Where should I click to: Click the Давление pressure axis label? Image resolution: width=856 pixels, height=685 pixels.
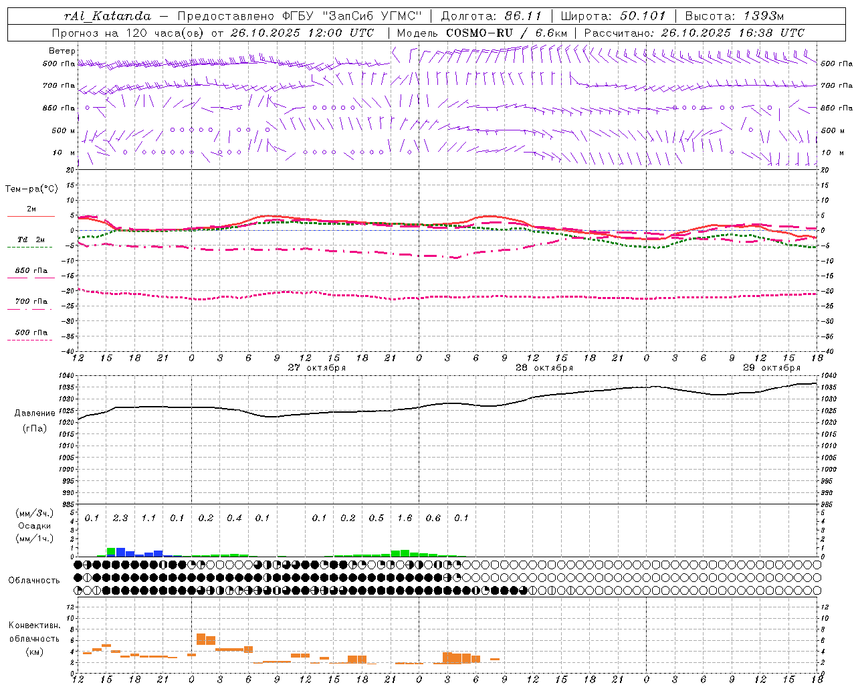tap(31, 413)
